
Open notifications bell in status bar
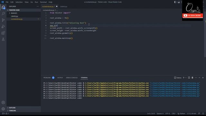point(203,113)
